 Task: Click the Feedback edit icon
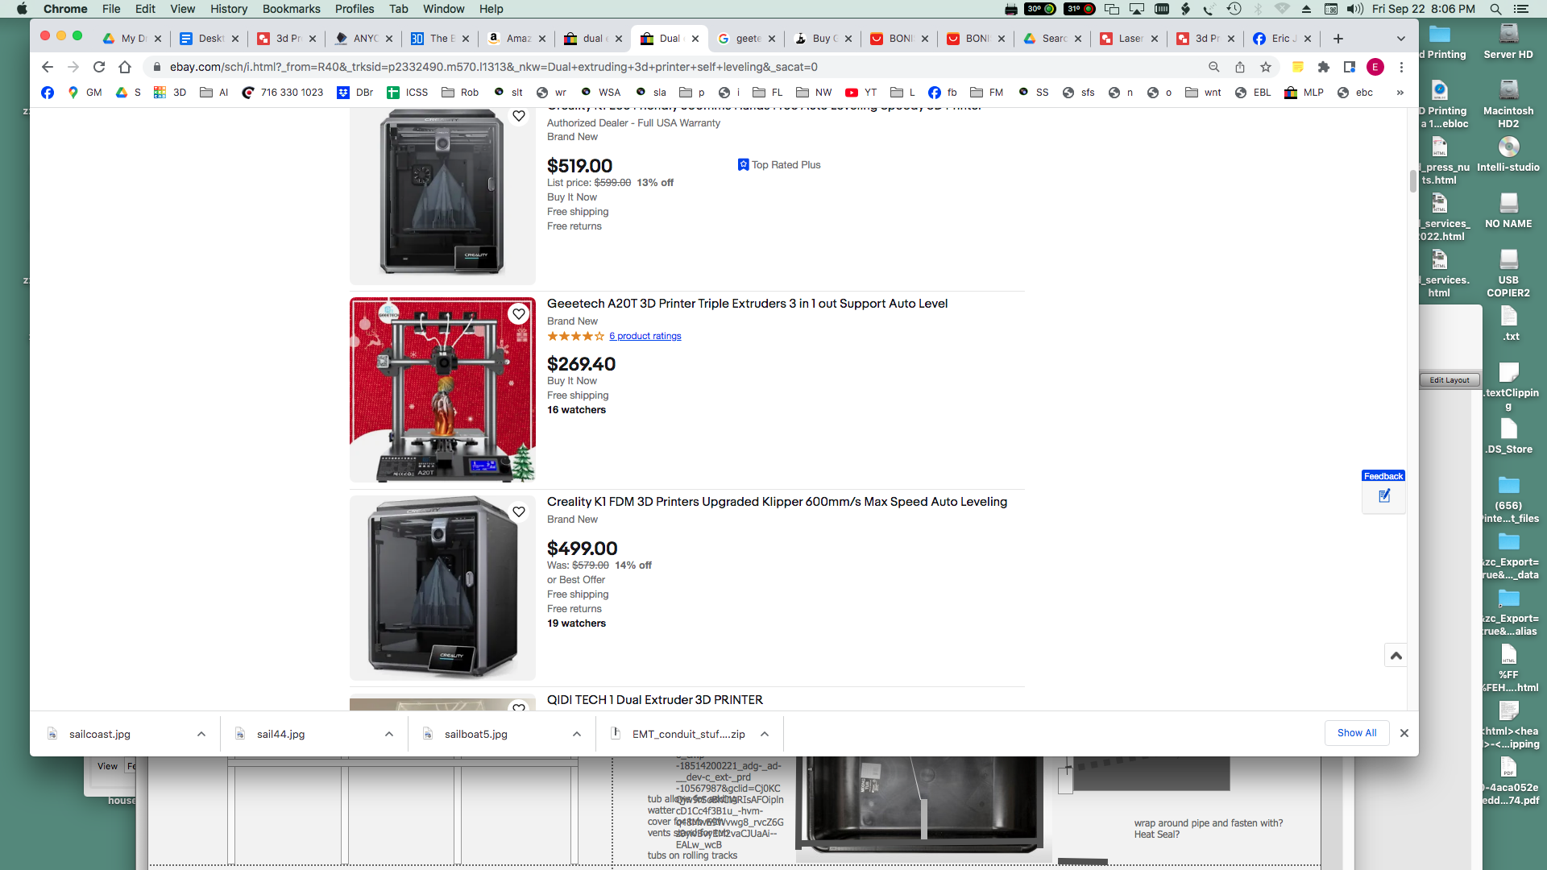point(1383,496)
